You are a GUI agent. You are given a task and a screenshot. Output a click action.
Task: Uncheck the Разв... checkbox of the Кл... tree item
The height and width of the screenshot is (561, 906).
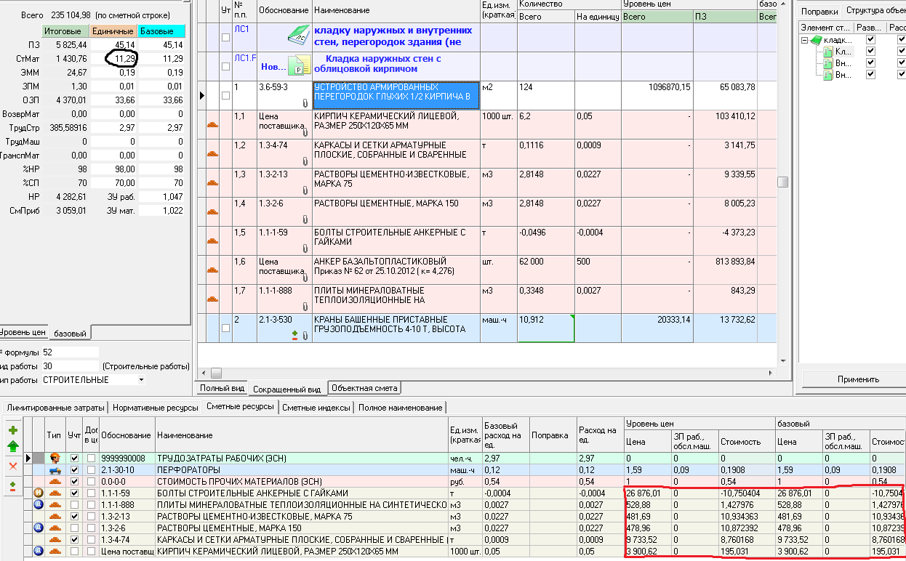point(871,52)
